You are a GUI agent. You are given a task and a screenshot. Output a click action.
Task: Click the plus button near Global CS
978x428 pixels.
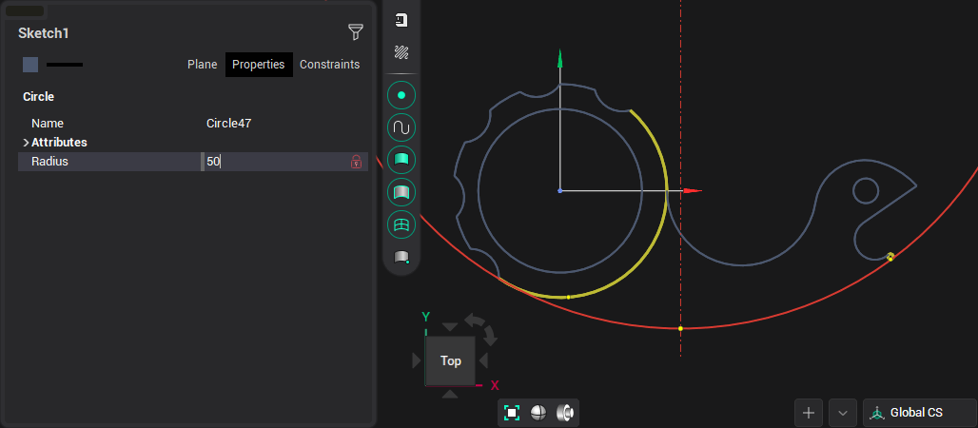tap(809, 413)
